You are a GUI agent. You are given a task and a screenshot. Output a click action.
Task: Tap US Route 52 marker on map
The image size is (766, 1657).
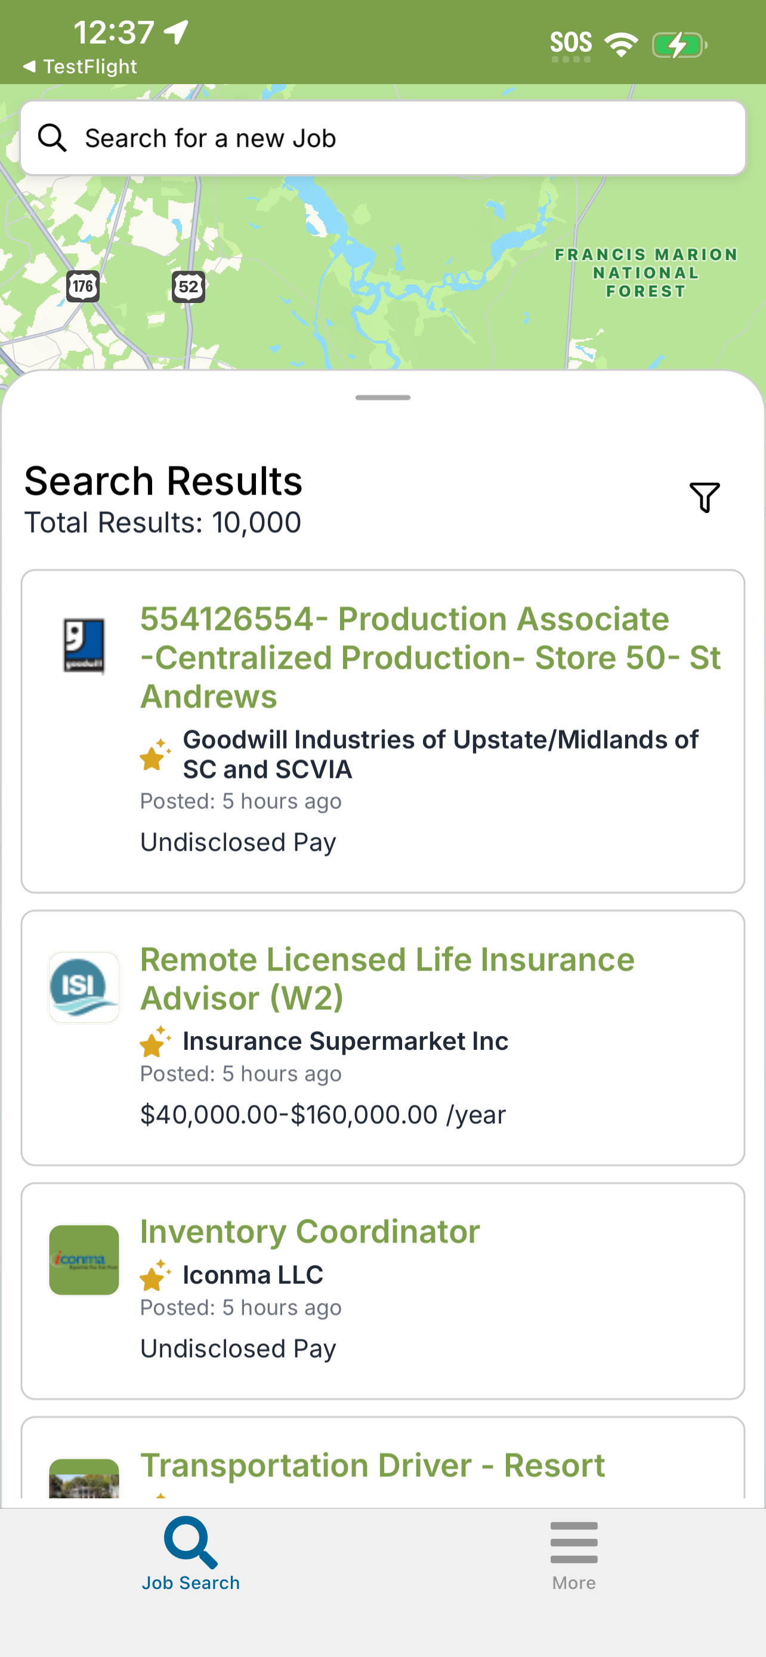(189, 286)
